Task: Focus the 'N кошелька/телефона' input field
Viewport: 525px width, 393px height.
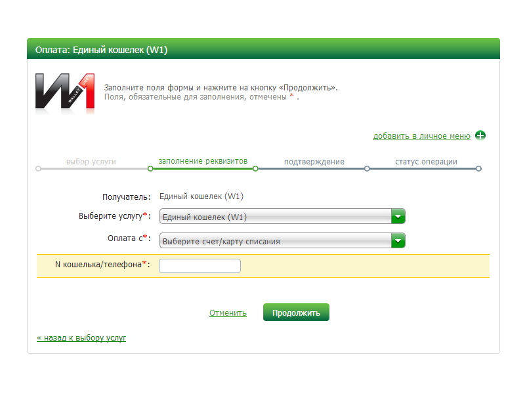Action: pyautogui.click(x=199, y=266)
